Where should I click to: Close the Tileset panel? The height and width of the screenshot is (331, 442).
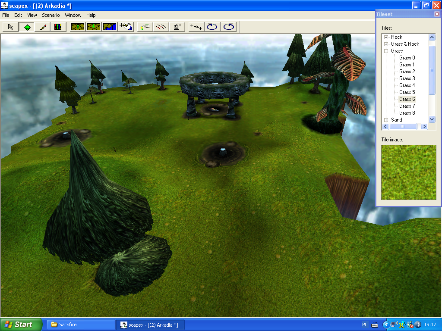[x=437, y=14]
